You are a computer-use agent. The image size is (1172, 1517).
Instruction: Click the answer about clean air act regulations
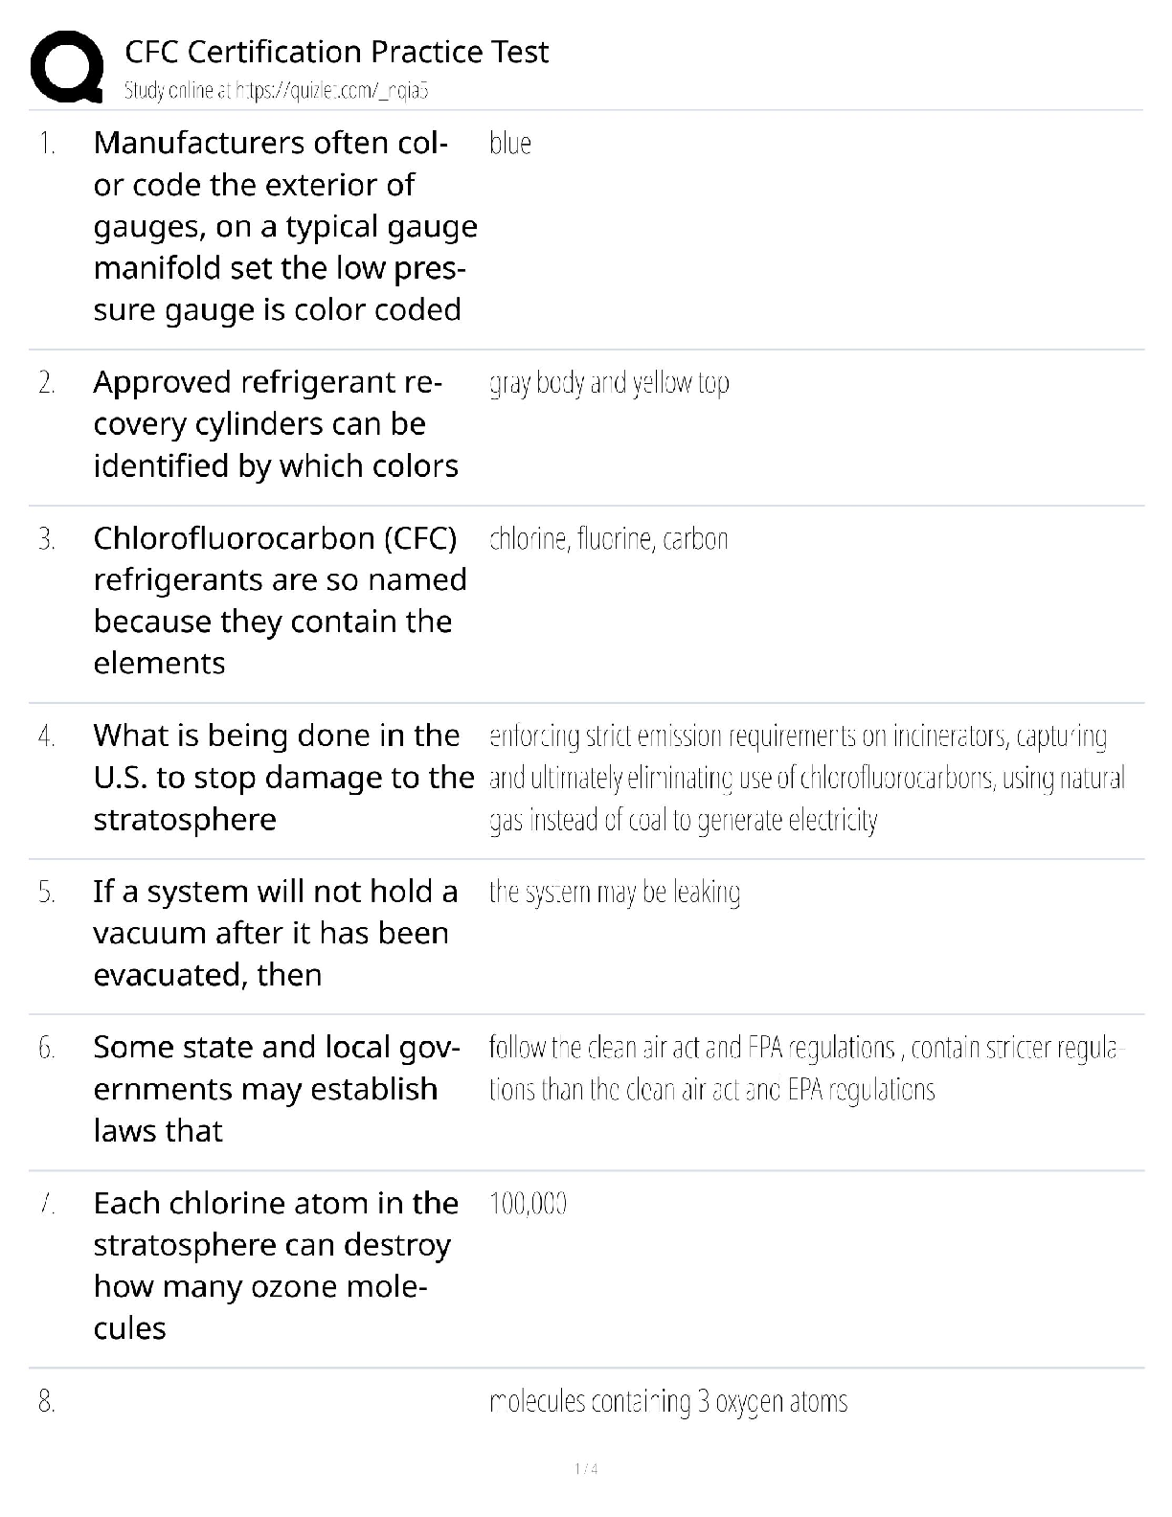[x=802, y=1069]
